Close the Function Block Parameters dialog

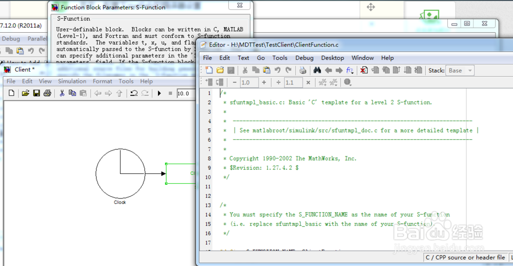pyautogui.click(x=240, y=6)
